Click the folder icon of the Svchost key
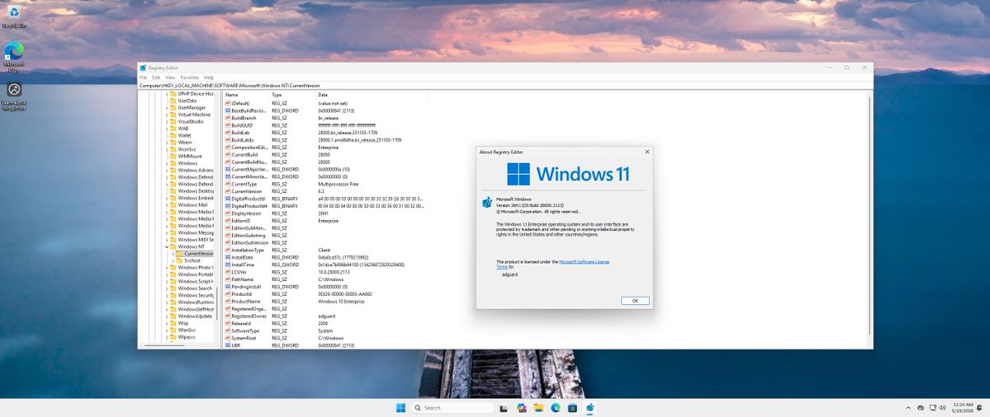 pyautogui.click(x=180, y=260)
